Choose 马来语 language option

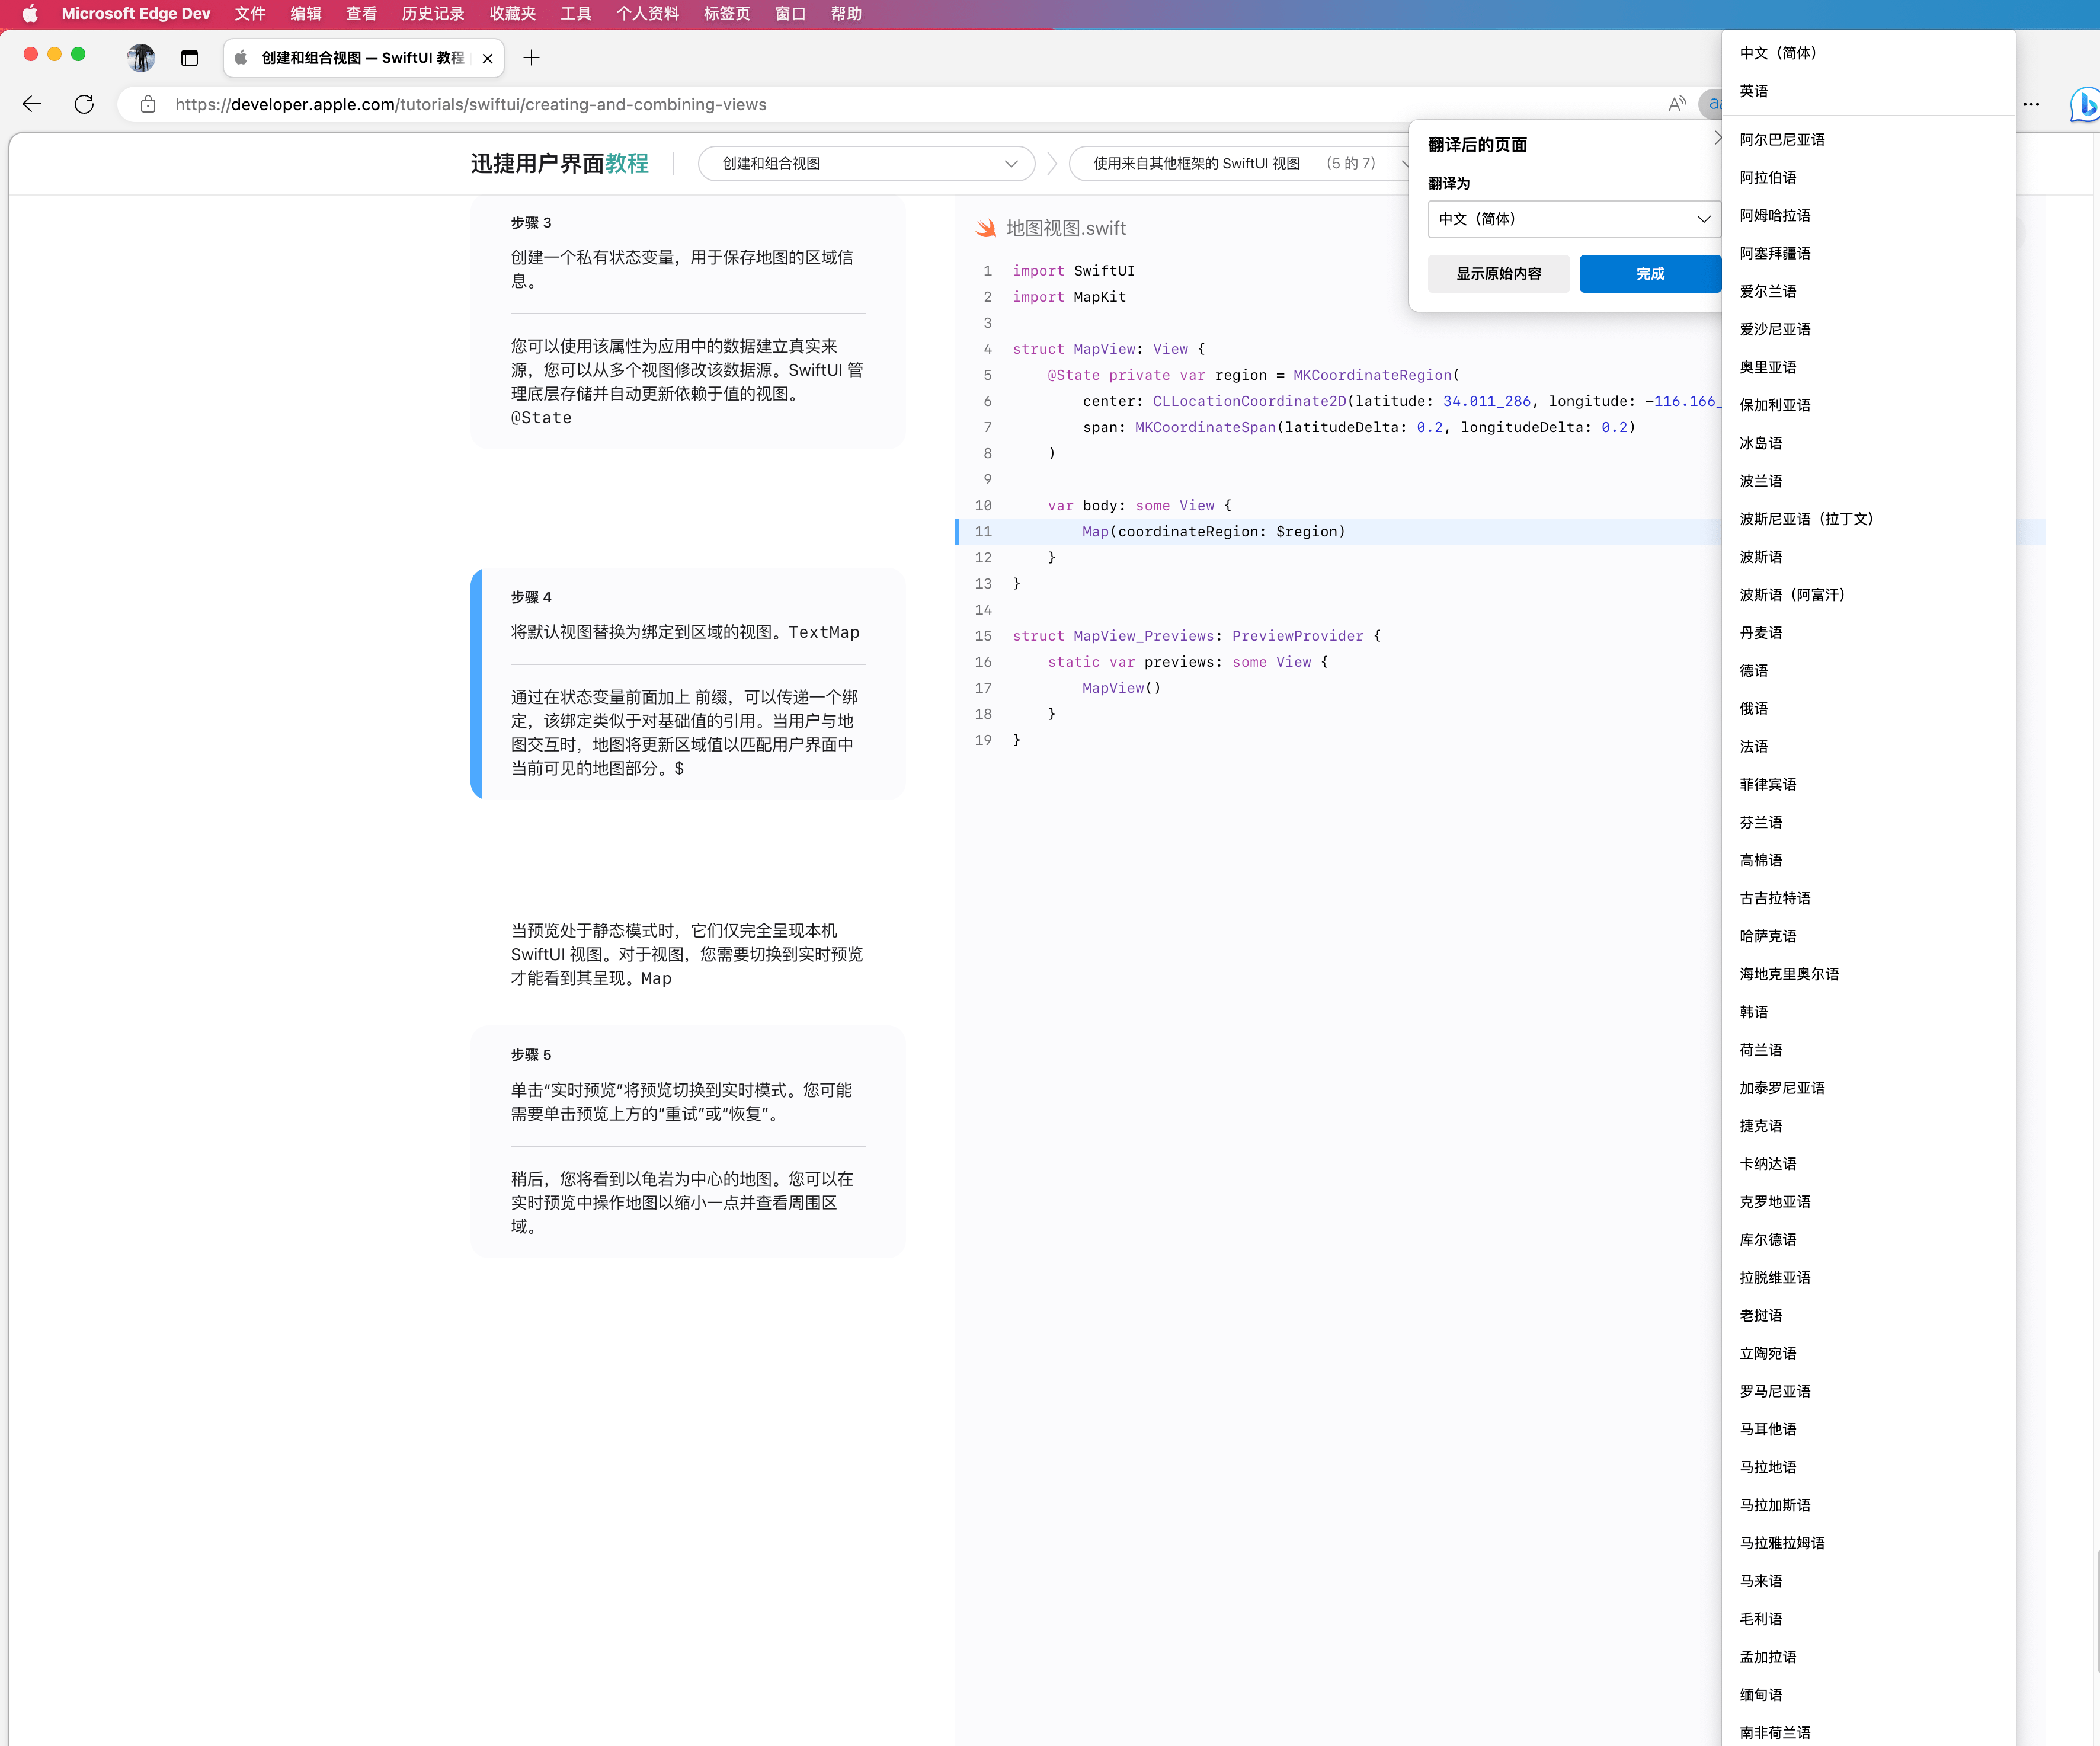pos(1868,1581)
